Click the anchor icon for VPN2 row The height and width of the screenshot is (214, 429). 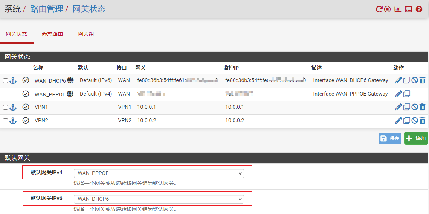(x=13, y=121)
